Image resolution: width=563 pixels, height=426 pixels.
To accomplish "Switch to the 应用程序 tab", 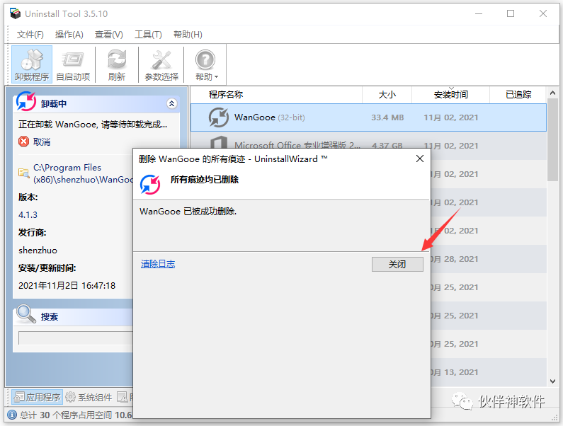I will click(38, 397).
